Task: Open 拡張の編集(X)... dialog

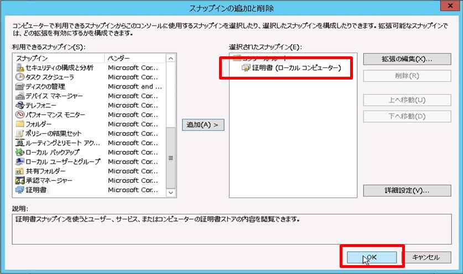Action: point(398,59)
